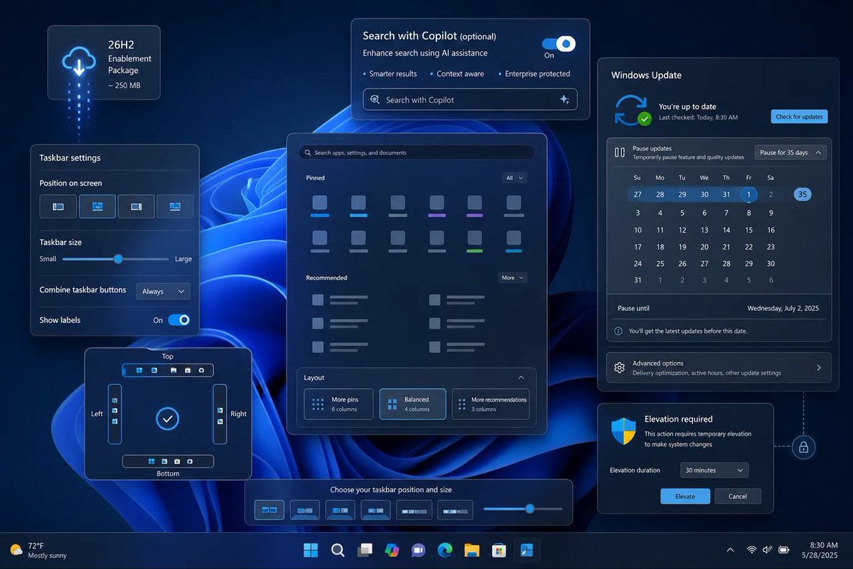853x569 pixels.
Task: Select the Bottom taskbar position preview
Action: click(168, 461)
